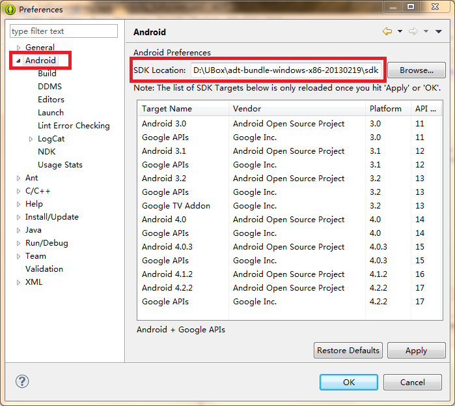The width and height of the screenshot is (455, 406).
Task: Select Google APIs row for platform 4.0.3
Action: click(290, 261)
